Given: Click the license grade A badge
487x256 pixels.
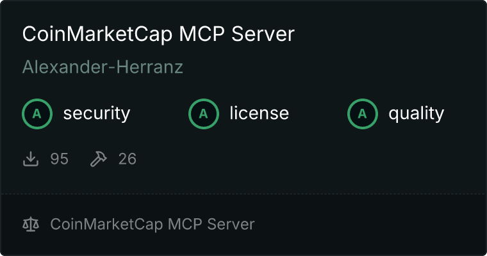Looking at the screenshot, I should pyautogui.click(x=203, y=114).
